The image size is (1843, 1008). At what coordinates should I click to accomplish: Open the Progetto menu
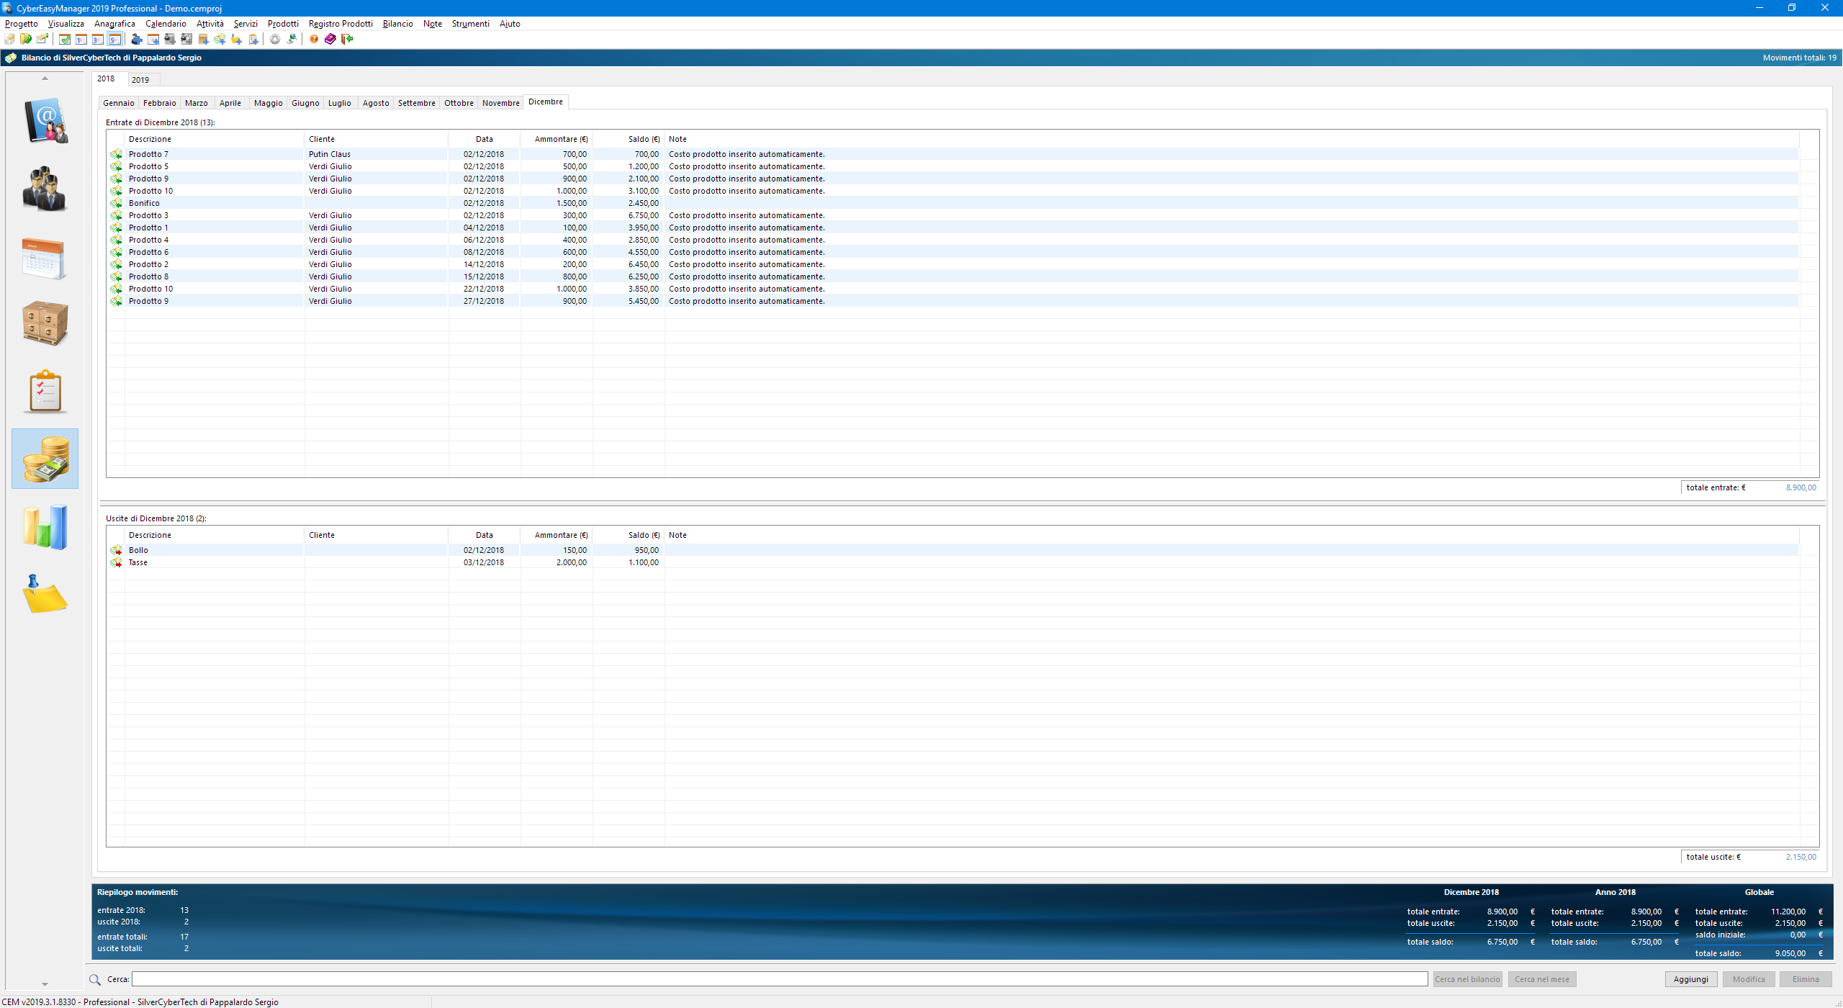(22, 24)
